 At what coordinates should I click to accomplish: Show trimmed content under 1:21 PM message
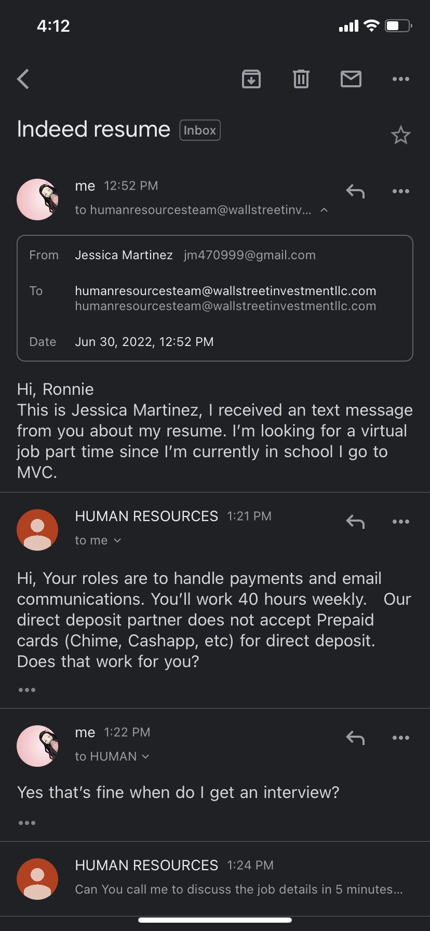[27, 690]
